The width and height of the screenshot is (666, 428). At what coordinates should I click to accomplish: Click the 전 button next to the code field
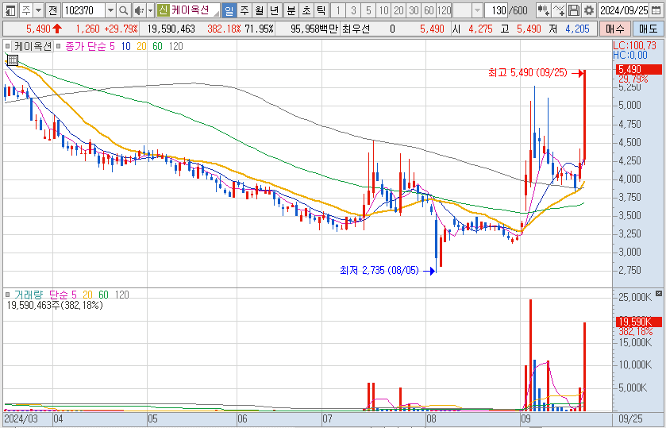pos(52,10)
